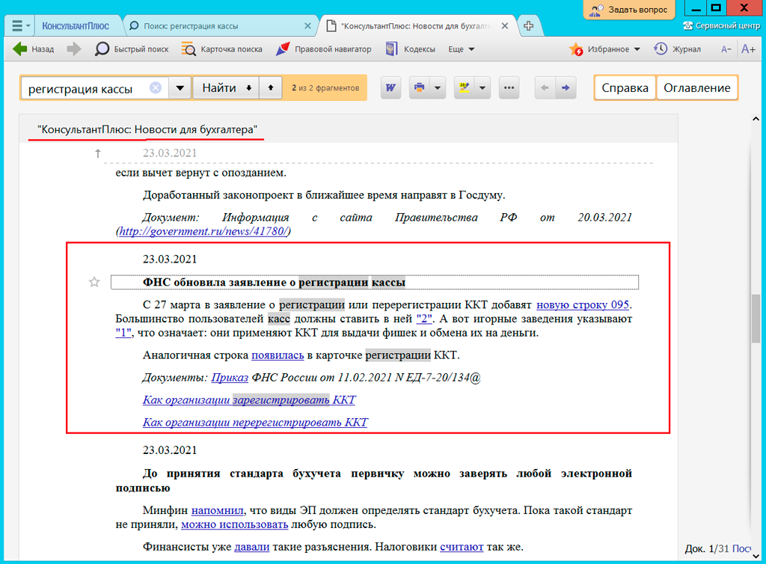766x564 pixels.
Task: Open Карточка поиска
Action: pyautogui.click(x=221, y=49)
